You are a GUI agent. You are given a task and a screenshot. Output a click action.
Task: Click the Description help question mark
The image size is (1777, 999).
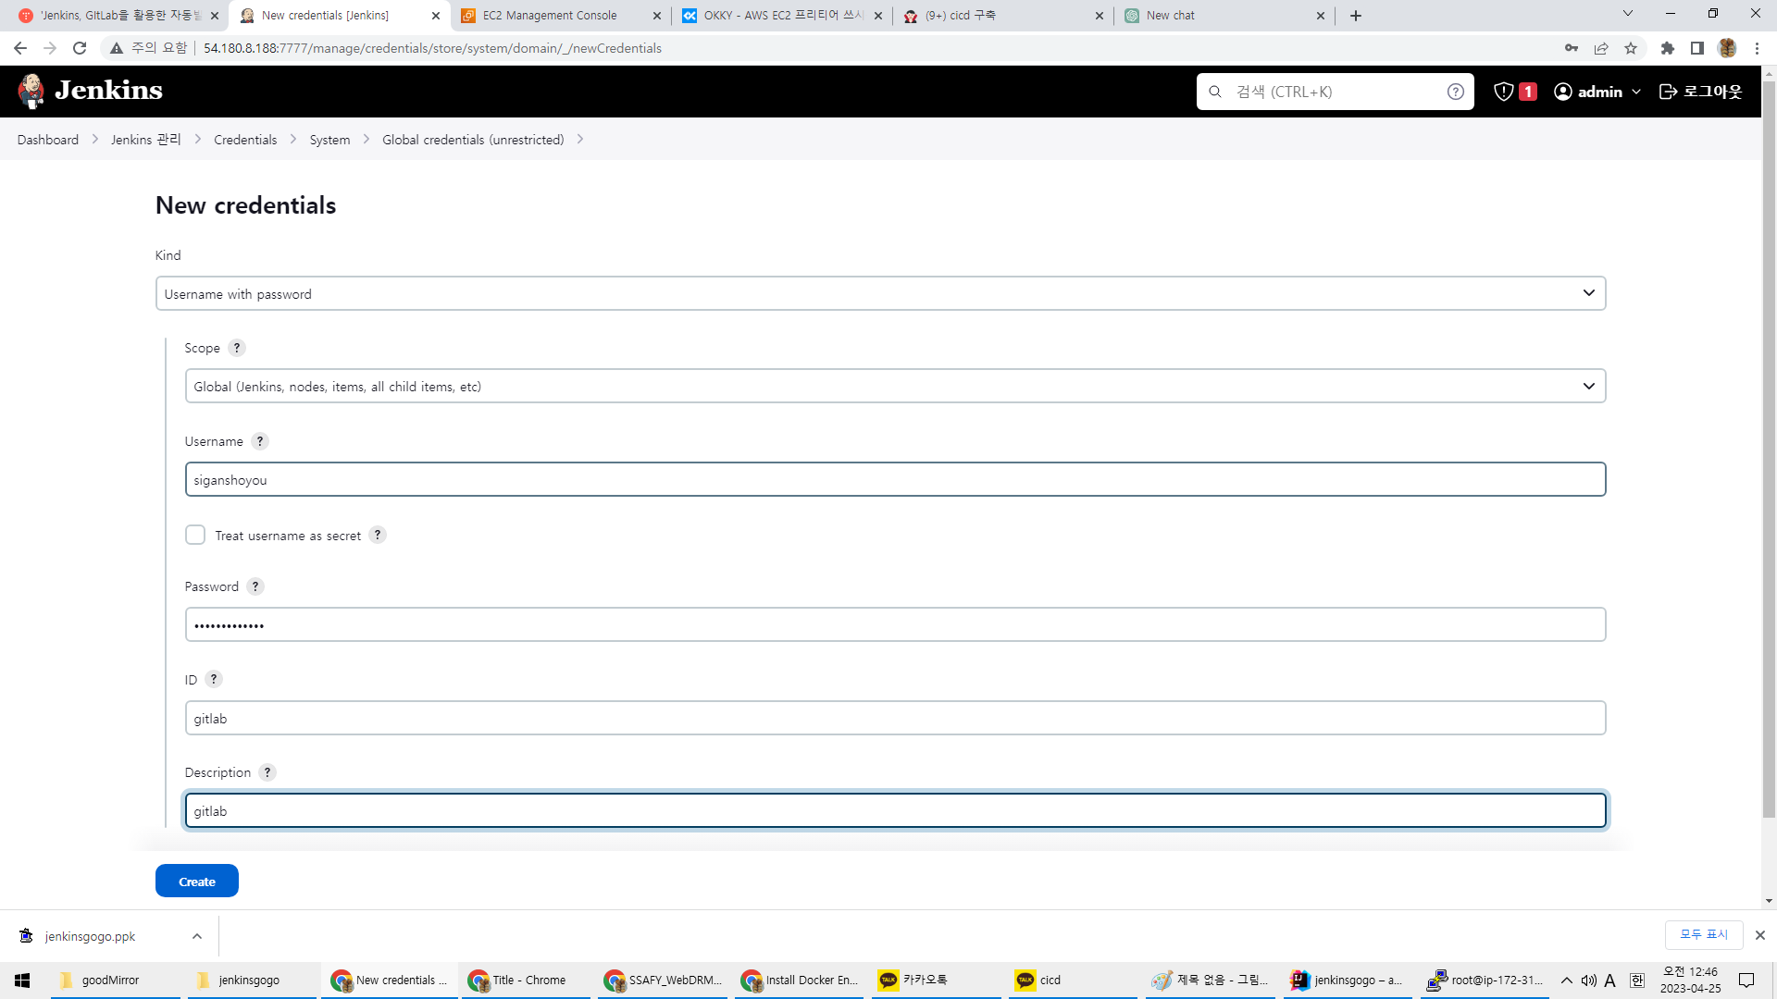267,772
